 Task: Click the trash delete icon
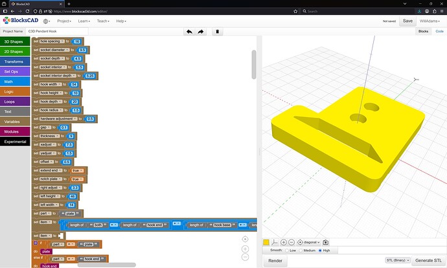[218, 31]
